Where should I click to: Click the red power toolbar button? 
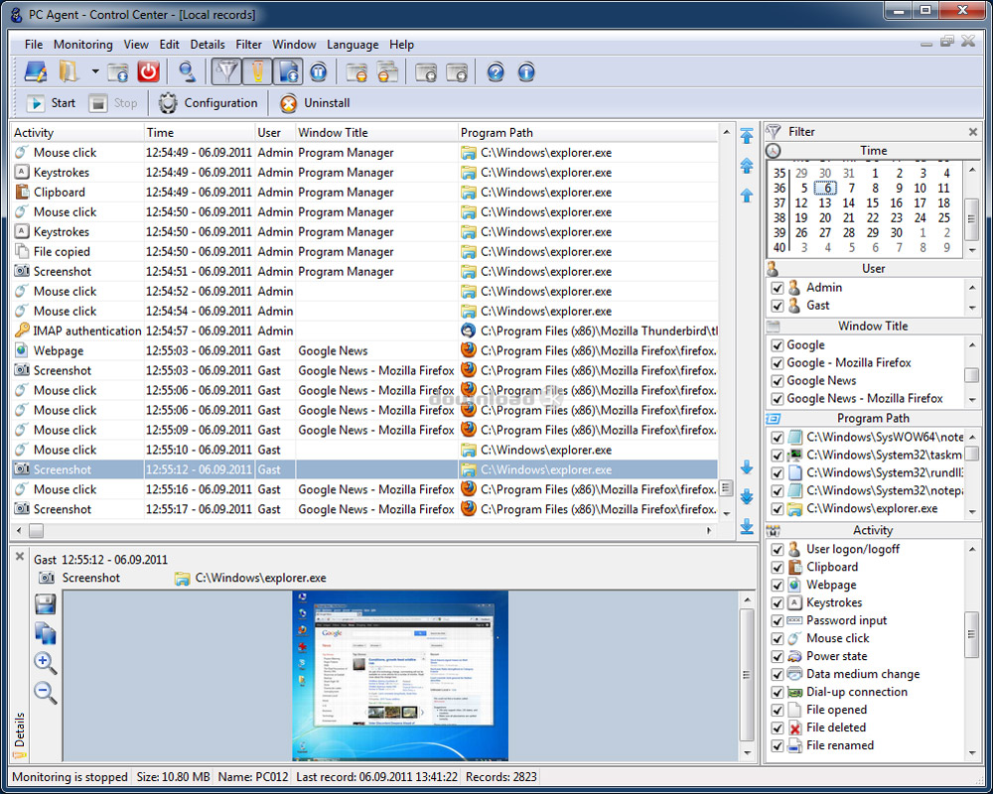pyautogui.click(x=148, y=71)
